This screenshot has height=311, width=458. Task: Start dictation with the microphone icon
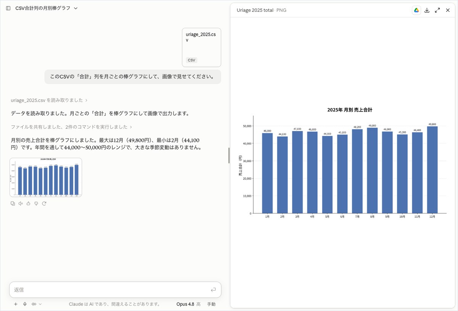point(25,304)
